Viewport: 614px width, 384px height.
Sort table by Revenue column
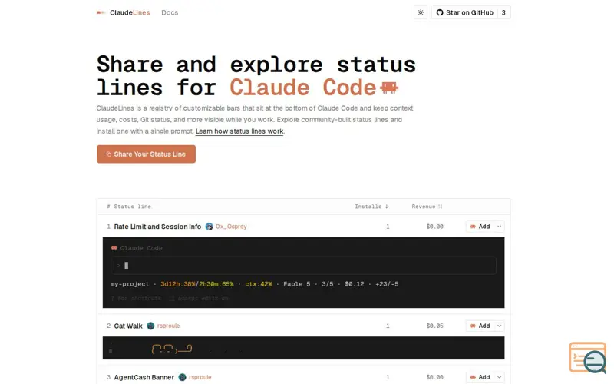click(x=427, y=207)
